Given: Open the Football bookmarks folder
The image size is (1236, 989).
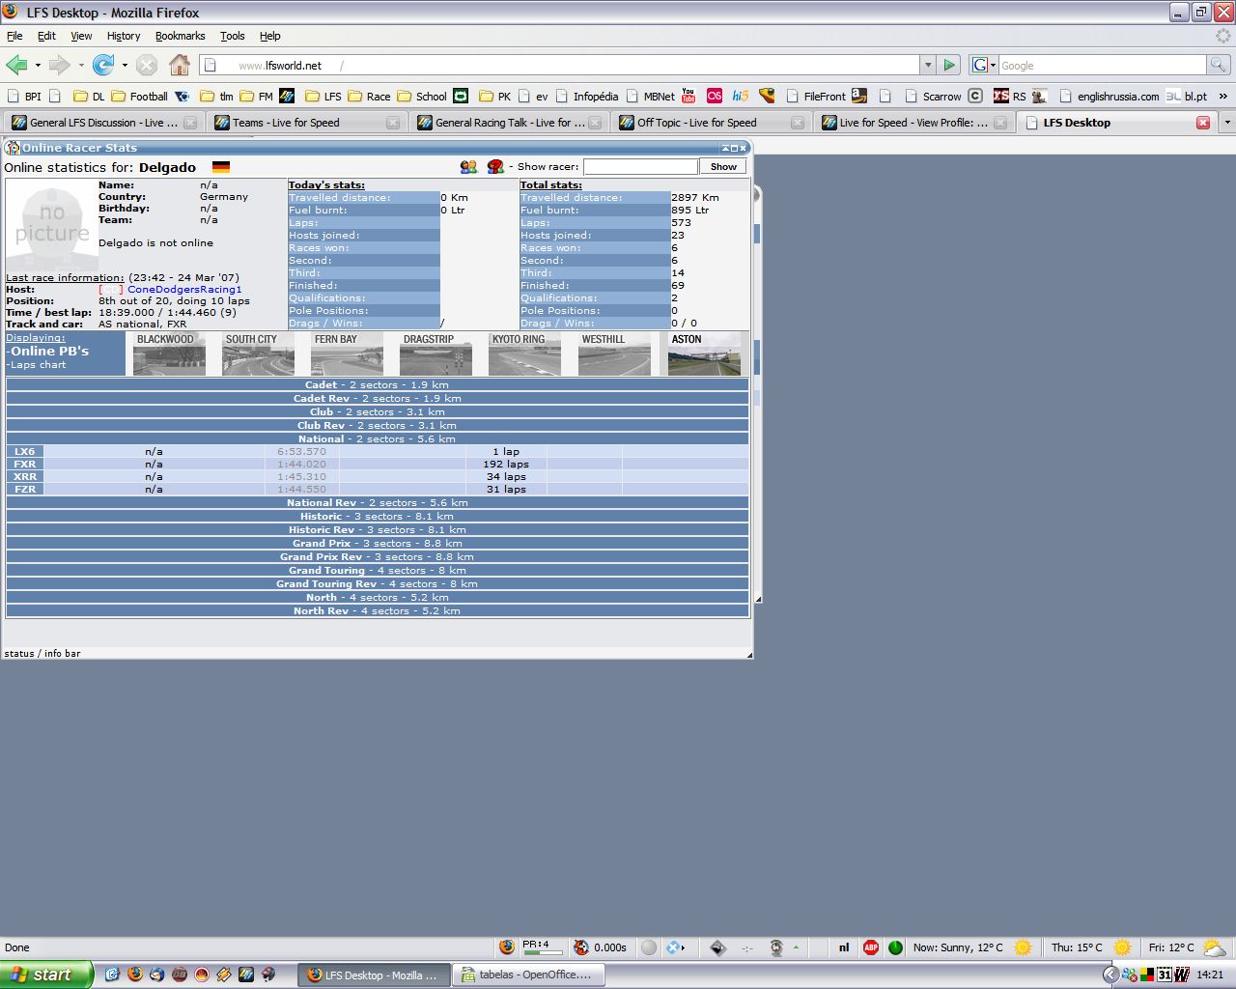Looking at the screenshot, I should point(139,96).
